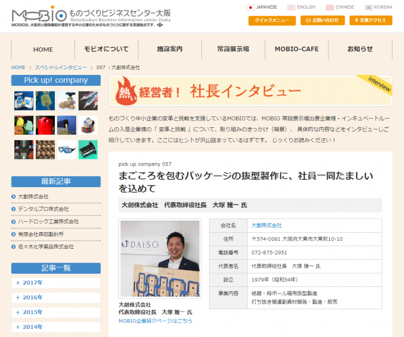This screenshot has width=404, height=337.
Task: Open the black part on green thumbnail
Action: [x=88, y=149]
